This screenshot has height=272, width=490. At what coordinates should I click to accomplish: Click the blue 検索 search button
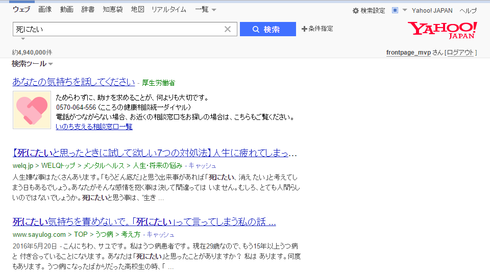pos(268,29)
